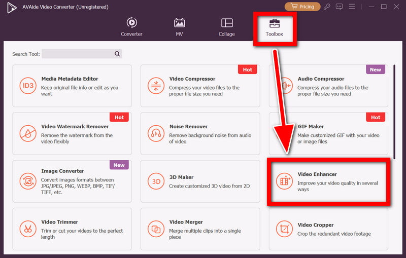The image size is (406, 258).
Task: Click the toolbox vertical scrollbar
Action: 394,112
